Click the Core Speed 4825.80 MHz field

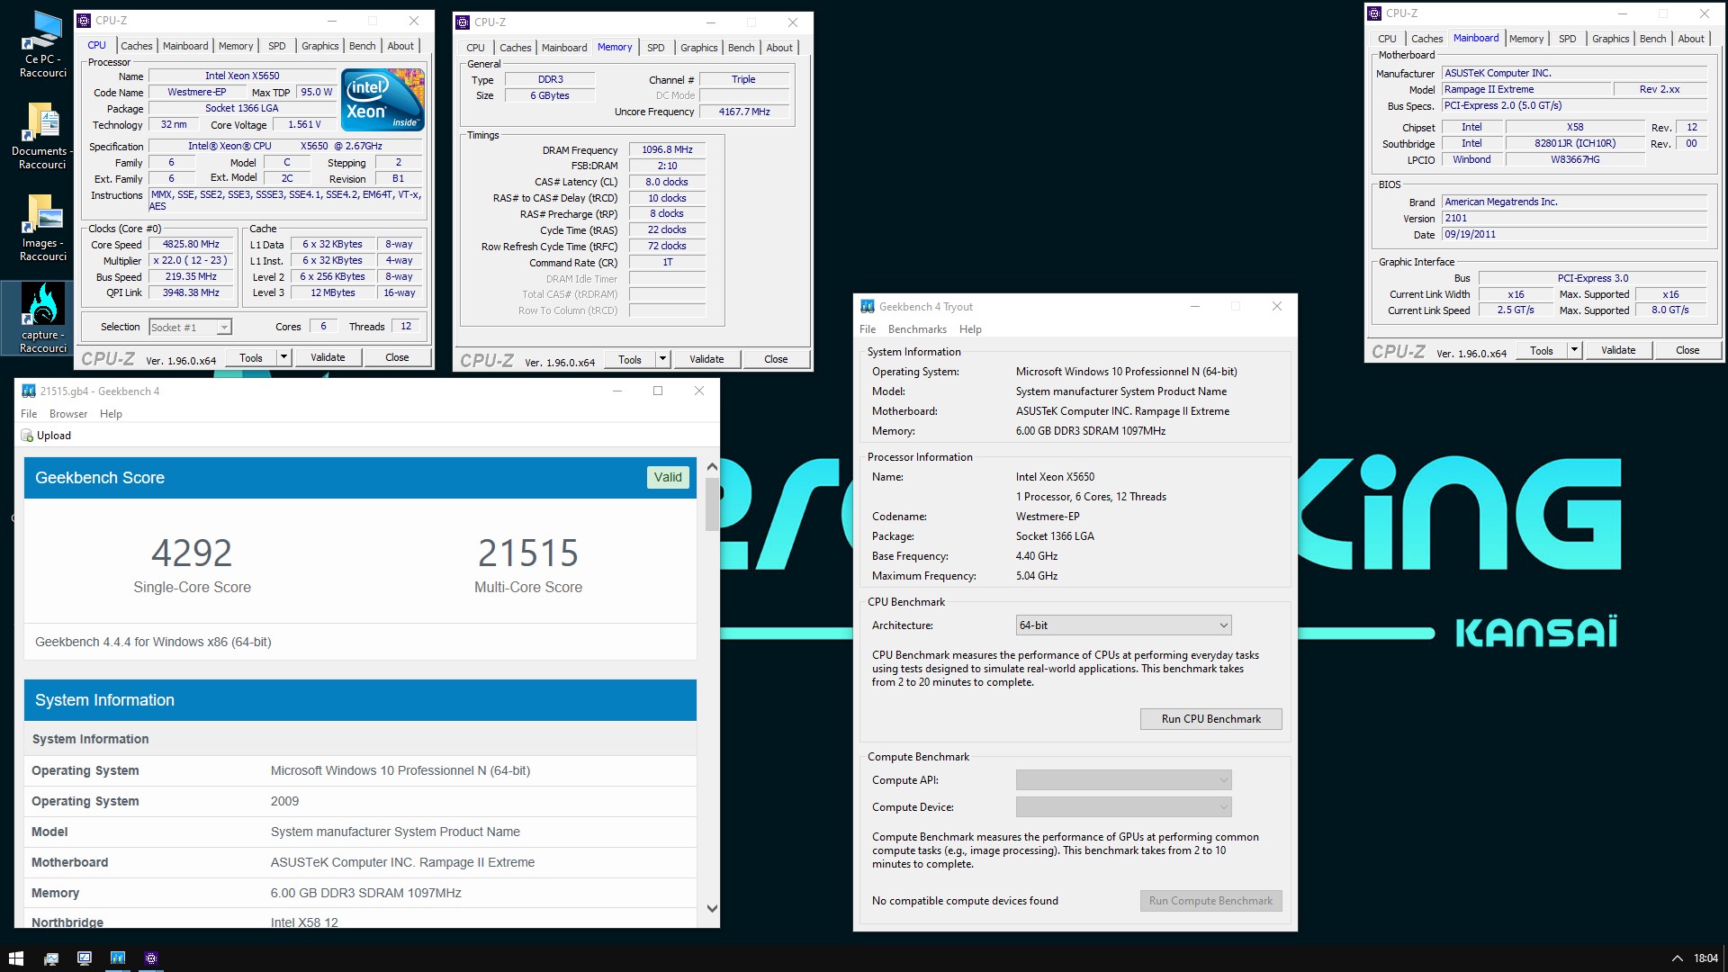pyautogui.click(x=191, y=245)
